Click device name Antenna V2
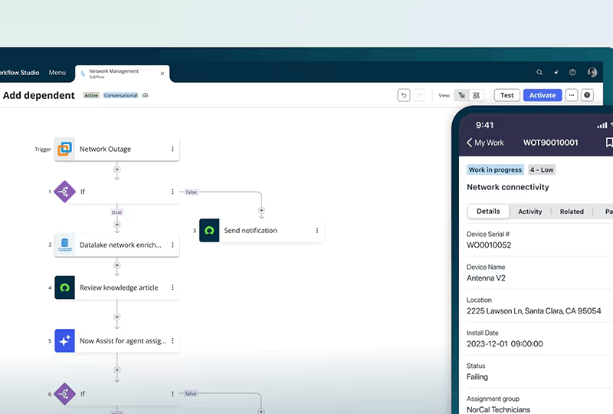The height and width of the screenshot is (414, 613). click(x=486, y=278)
